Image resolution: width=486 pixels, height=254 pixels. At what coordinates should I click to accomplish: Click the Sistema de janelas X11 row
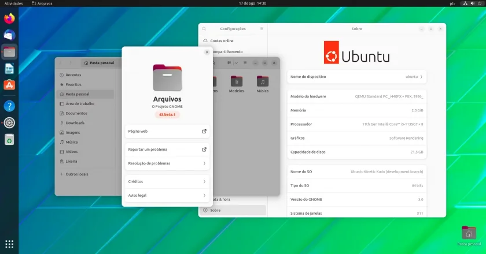[x=357, y=213]
